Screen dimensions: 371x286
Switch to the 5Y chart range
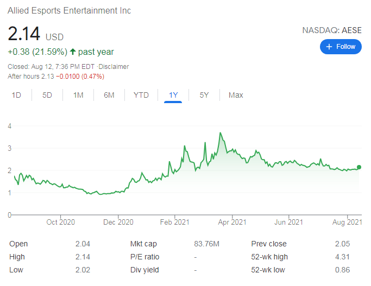(204, 95)
